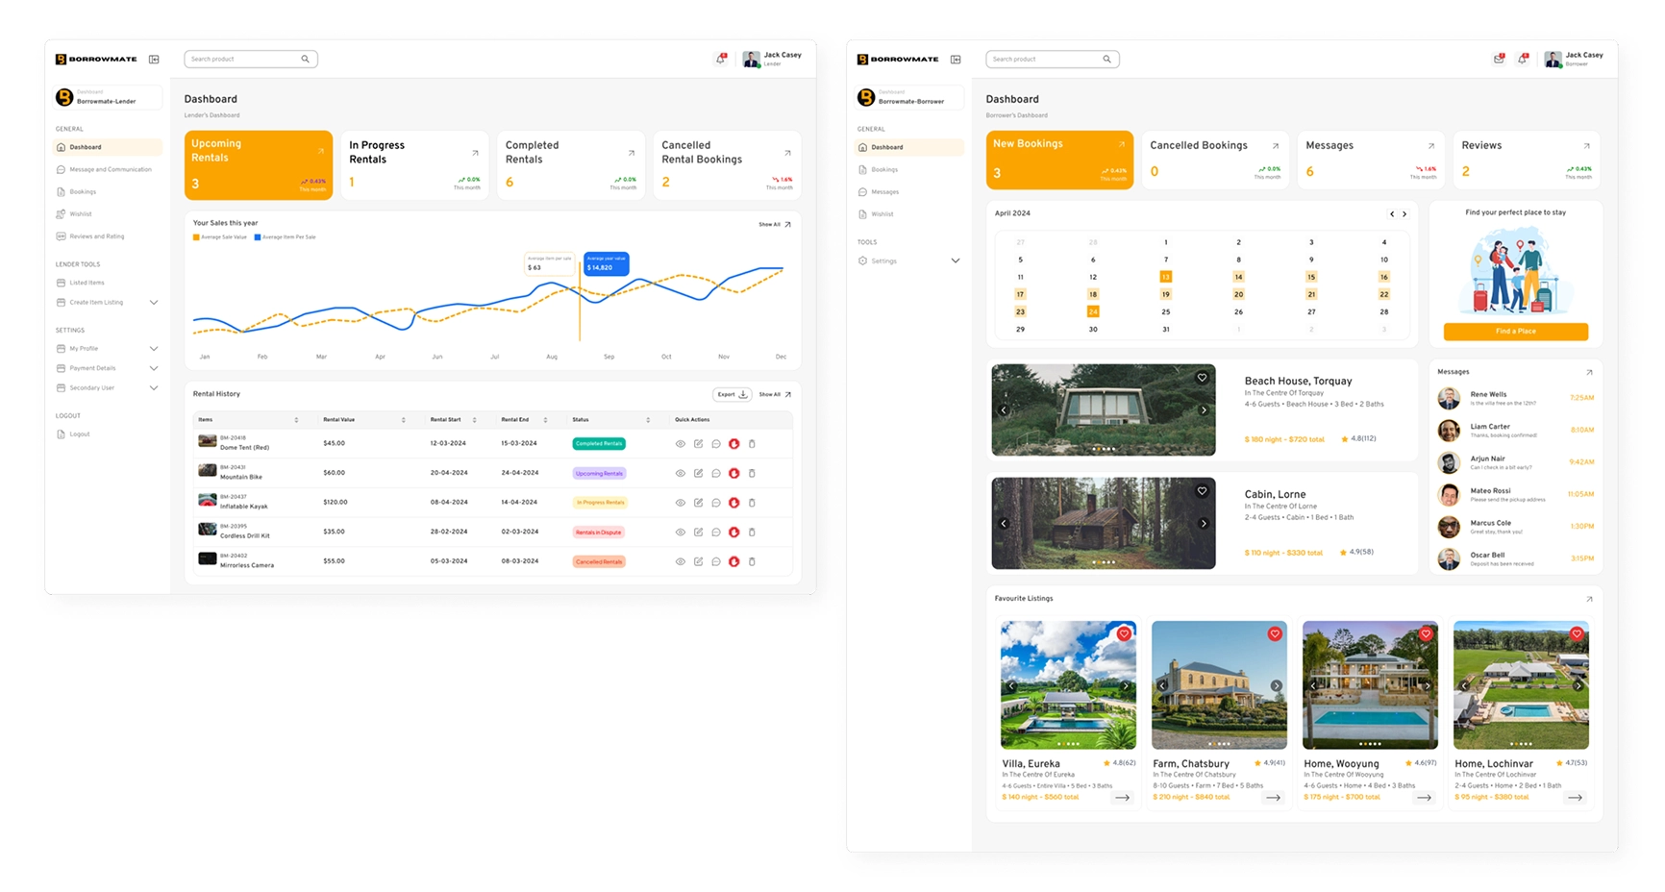
Task: Next photo arrow on Beach House, Torquay image
Action: pos(1204,410)
